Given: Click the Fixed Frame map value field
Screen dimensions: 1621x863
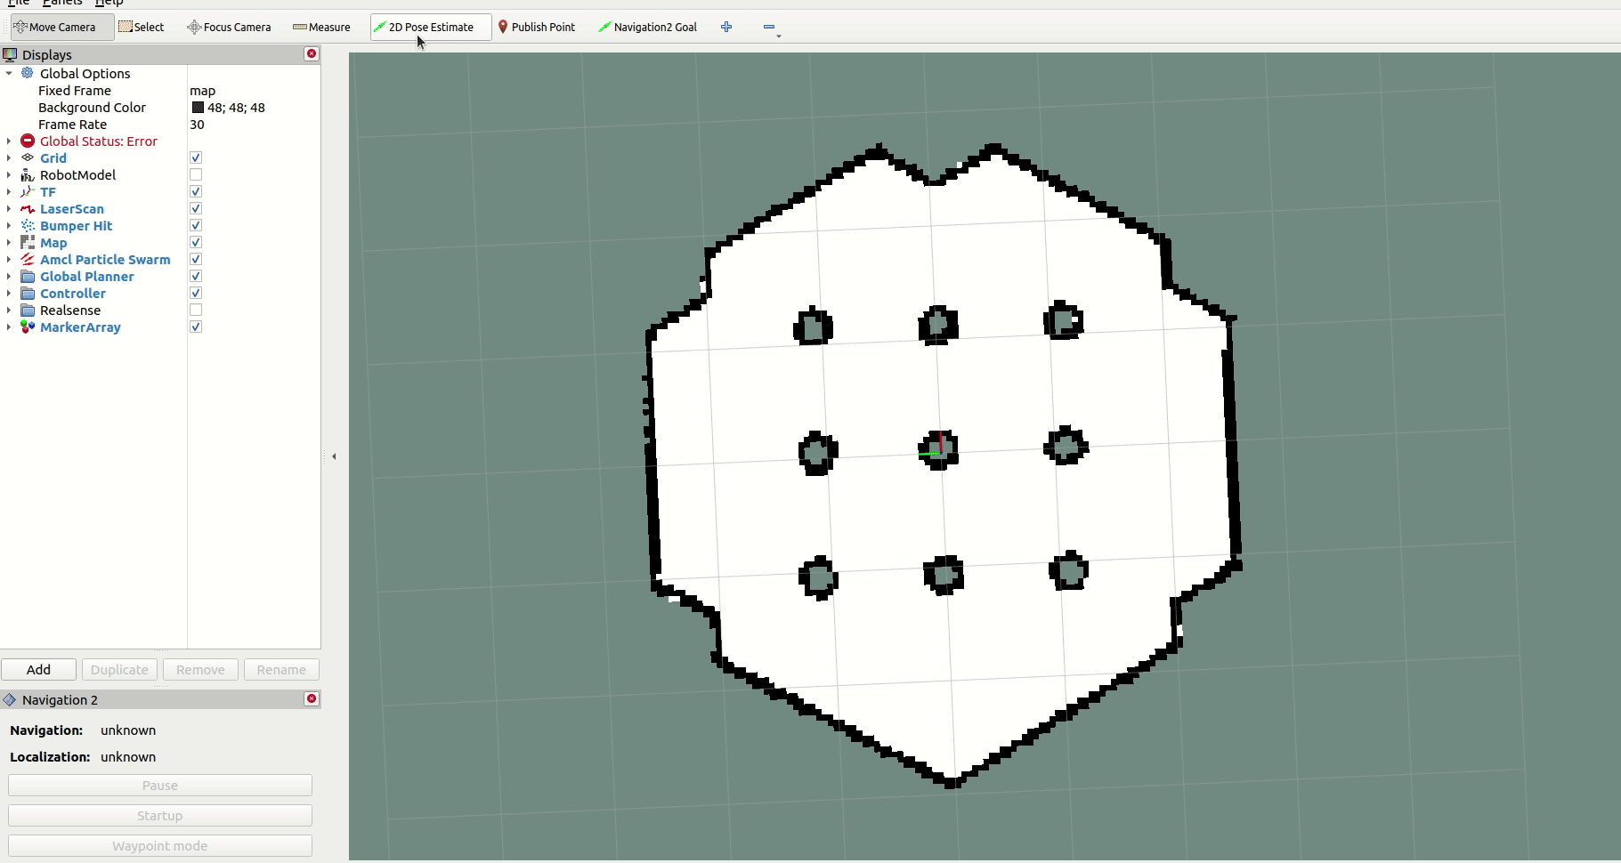Looking at the screenshot, I should pos(202,90).
